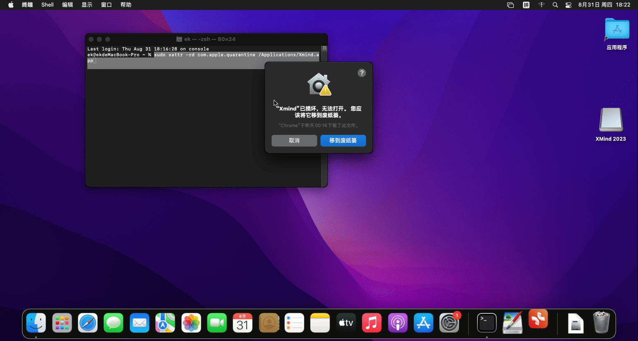Open the 编辑 menu

pos(67,5)
